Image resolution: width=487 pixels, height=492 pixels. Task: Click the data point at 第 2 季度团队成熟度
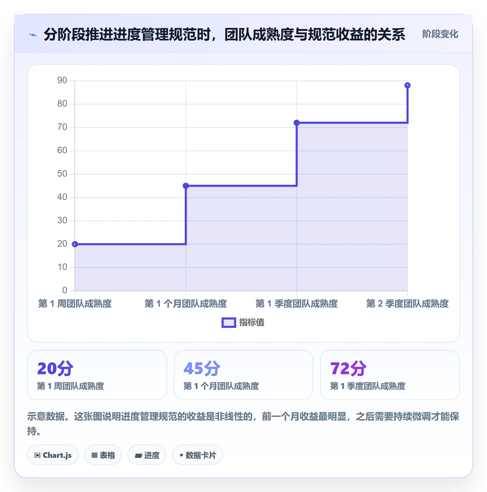[407, 85]
